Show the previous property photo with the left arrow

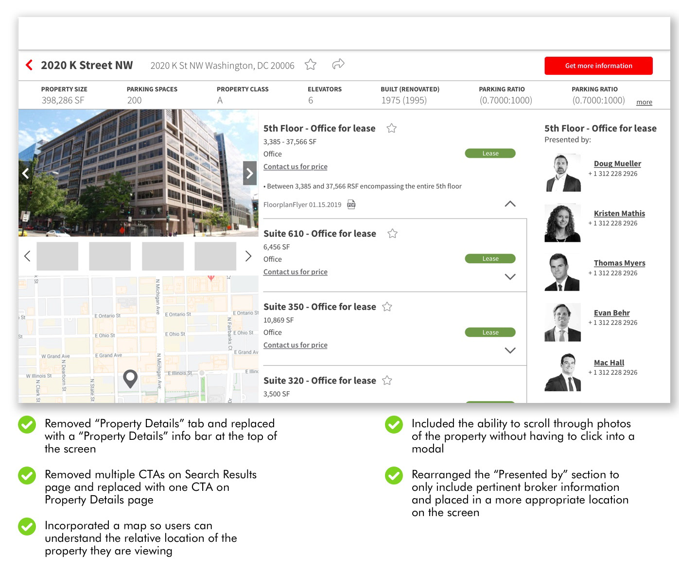coord(26,173)
